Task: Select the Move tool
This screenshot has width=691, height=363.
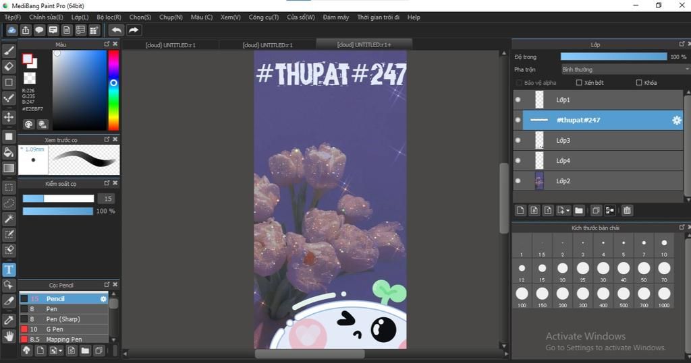Action: pos(9,117)
